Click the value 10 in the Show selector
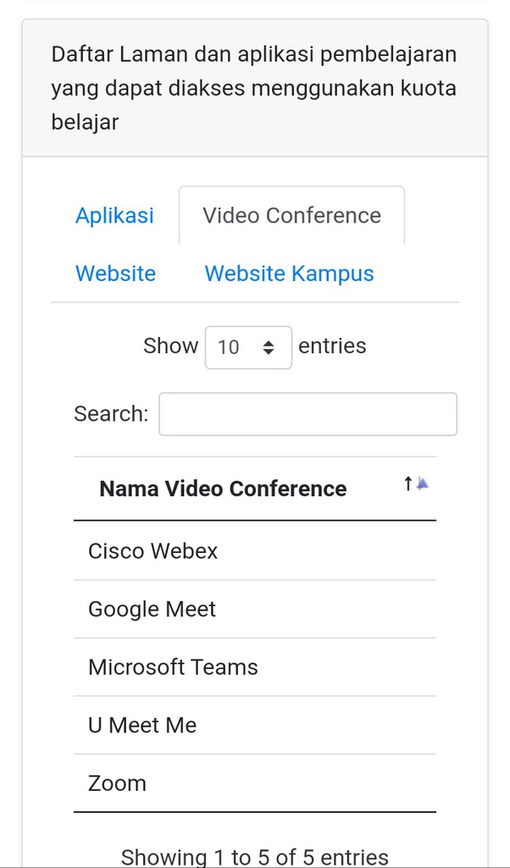 pyautogui.click(x=229, y=347)
